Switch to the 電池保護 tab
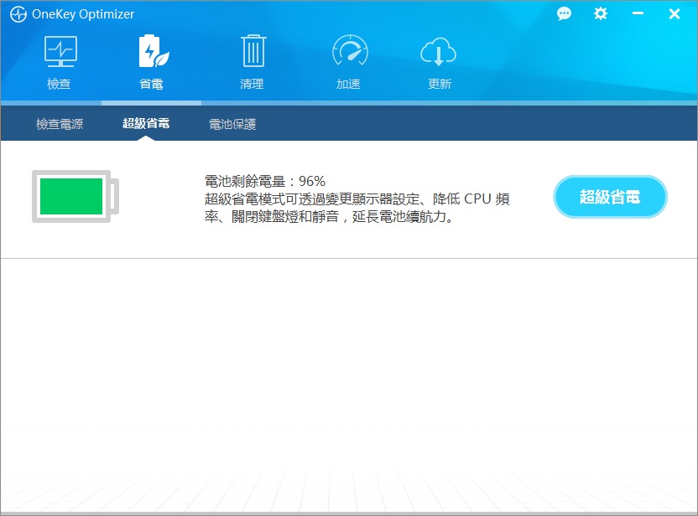This screenshot has height=516, width=698. (232, 124)
